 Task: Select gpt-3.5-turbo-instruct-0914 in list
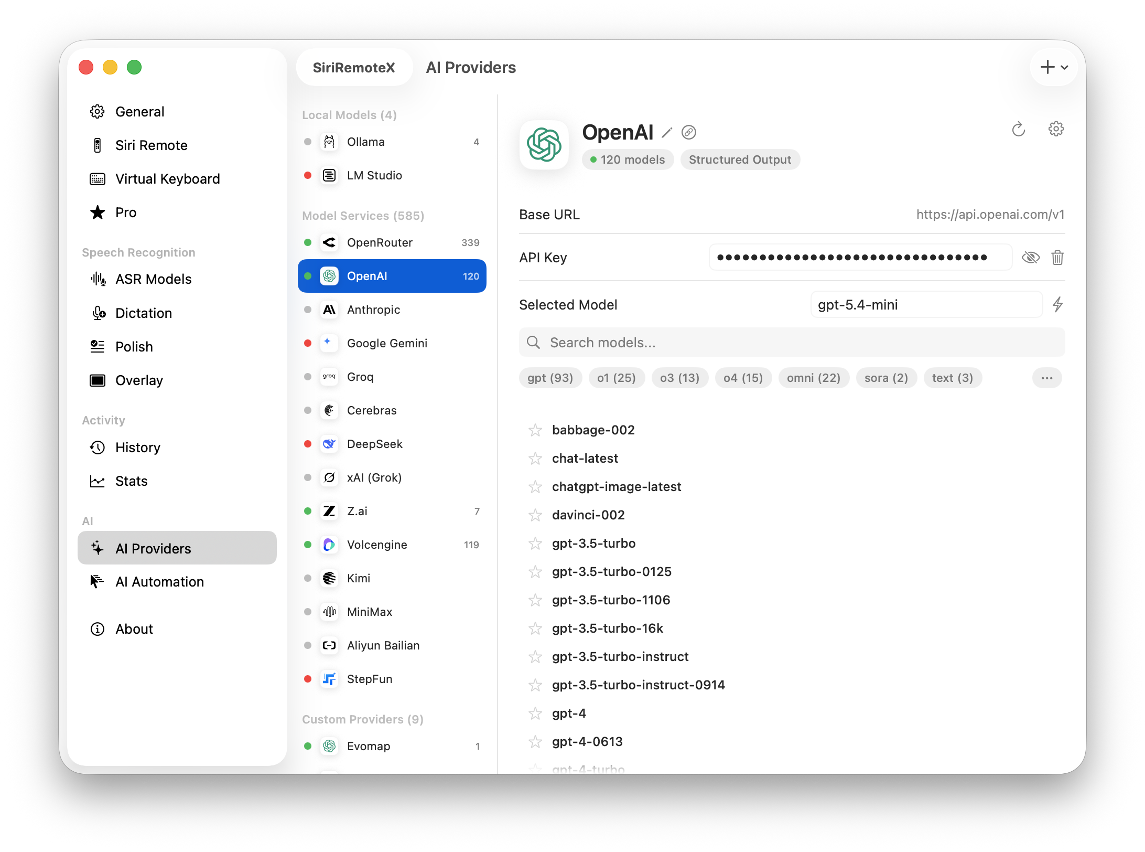[x=638, y=685]
